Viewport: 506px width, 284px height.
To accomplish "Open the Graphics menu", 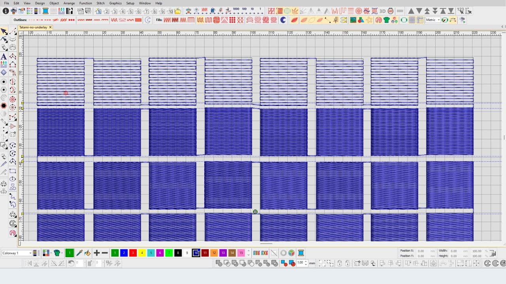I will coord(115,3).
